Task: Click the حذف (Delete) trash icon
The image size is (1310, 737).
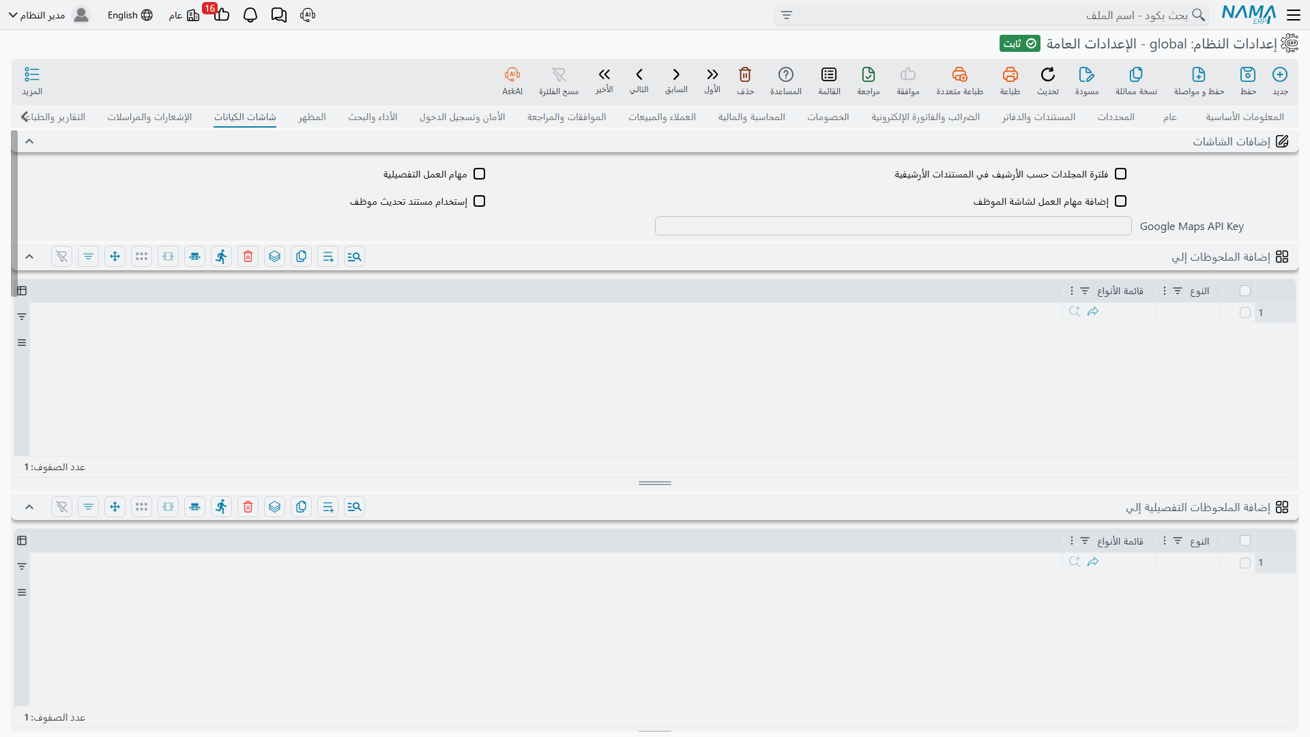Action: click(745, 74)
